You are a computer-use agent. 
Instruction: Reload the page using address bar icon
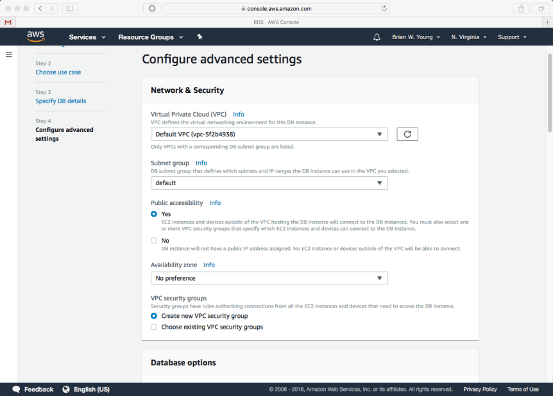pos(384,8)
